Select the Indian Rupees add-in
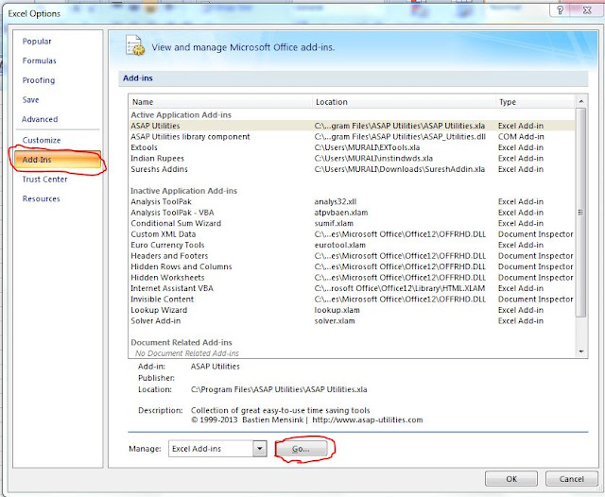The width and height of the screenshot is (605, 497). point(352,158)
